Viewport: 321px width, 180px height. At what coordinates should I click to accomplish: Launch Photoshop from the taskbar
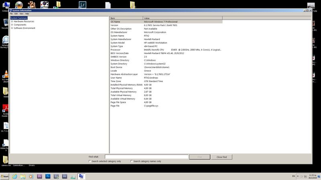click(48, 176)
